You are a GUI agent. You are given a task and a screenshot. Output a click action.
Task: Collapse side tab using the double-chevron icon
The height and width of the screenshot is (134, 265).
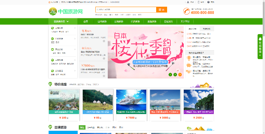pyautogui.click(x=260, y=55)
